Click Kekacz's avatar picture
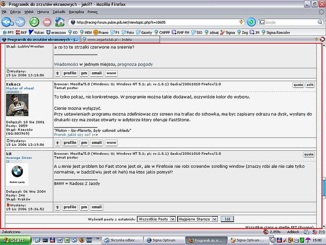326x245 pixels. tap(18, 105)
